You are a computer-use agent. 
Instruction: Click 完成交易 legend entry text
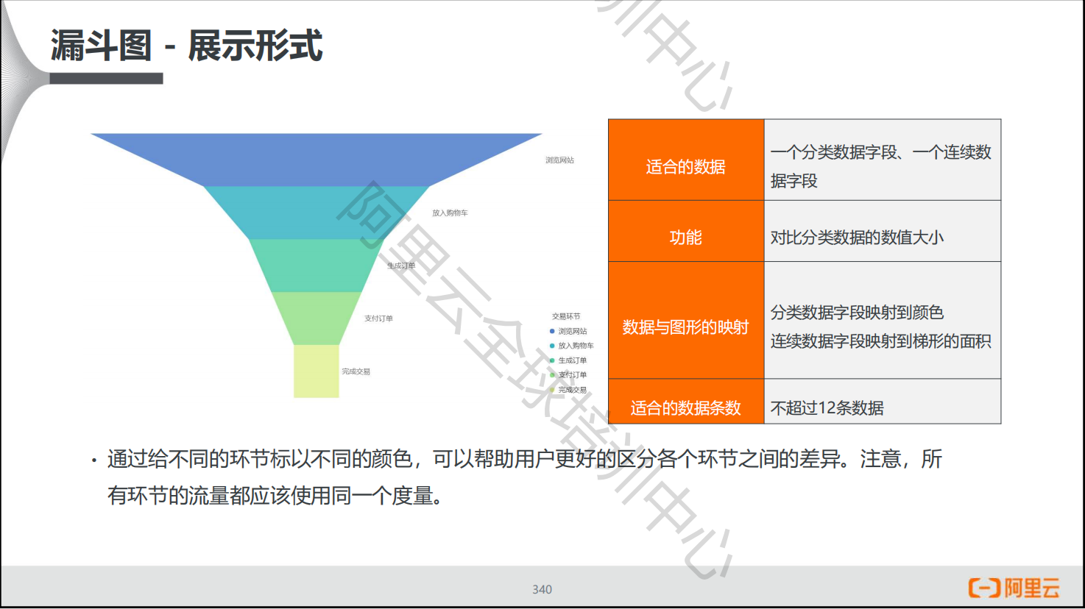point(573,390)
